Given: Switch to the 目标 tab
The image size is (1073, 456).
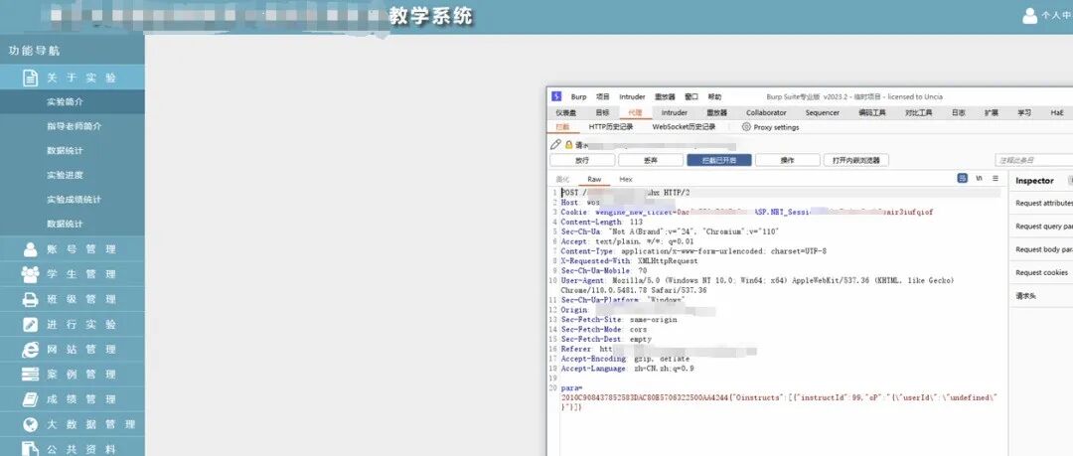Looking at the screenshot, I should click(x=602, y=113).
